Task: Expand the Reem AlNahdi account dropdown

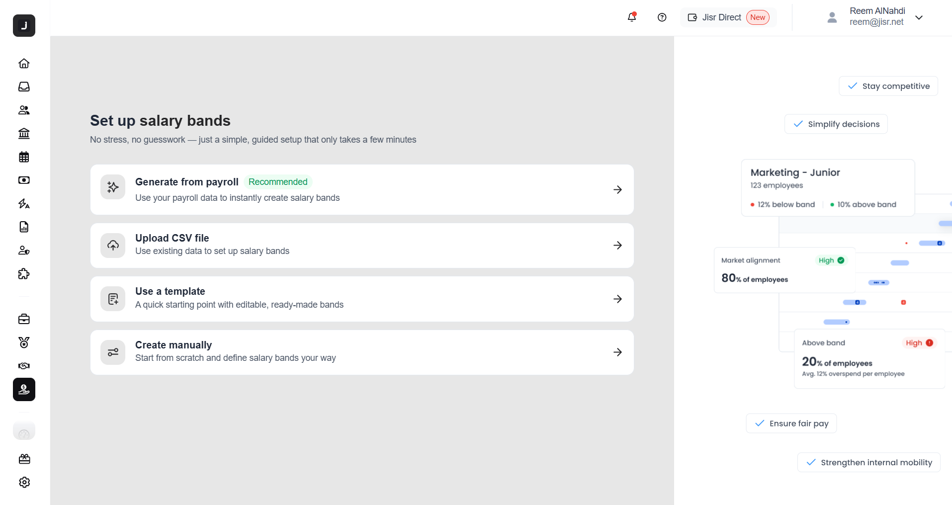Action: tap(919, 17)
